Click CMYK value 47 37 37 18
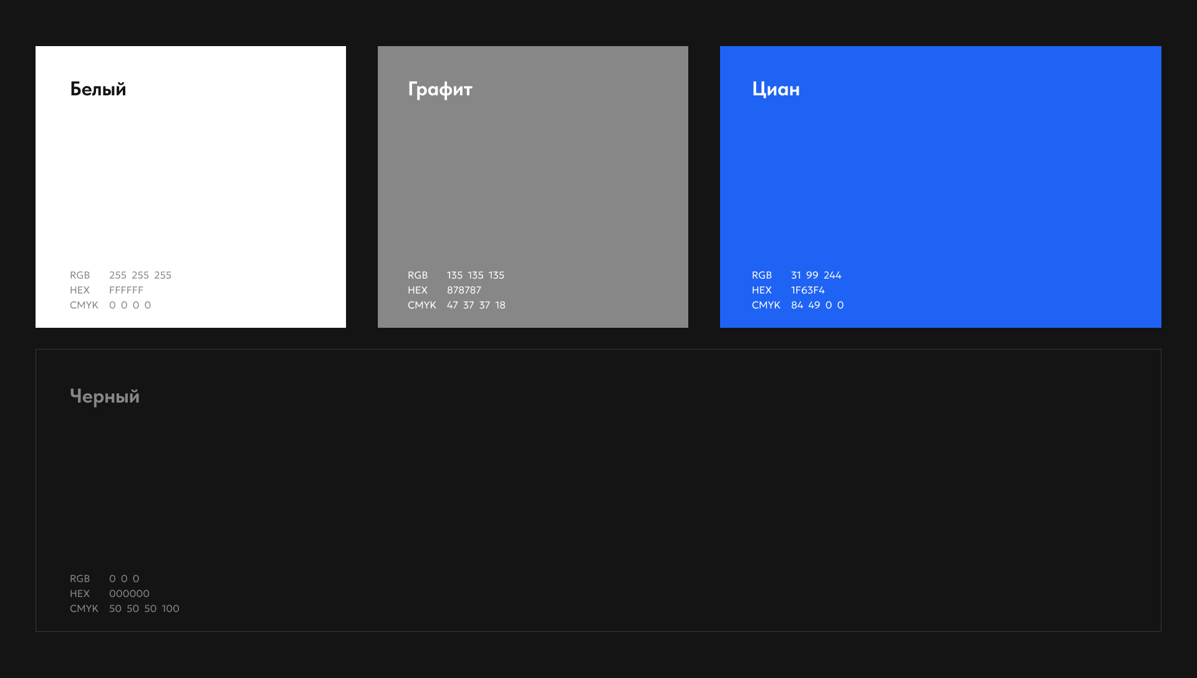 [476, 305]
